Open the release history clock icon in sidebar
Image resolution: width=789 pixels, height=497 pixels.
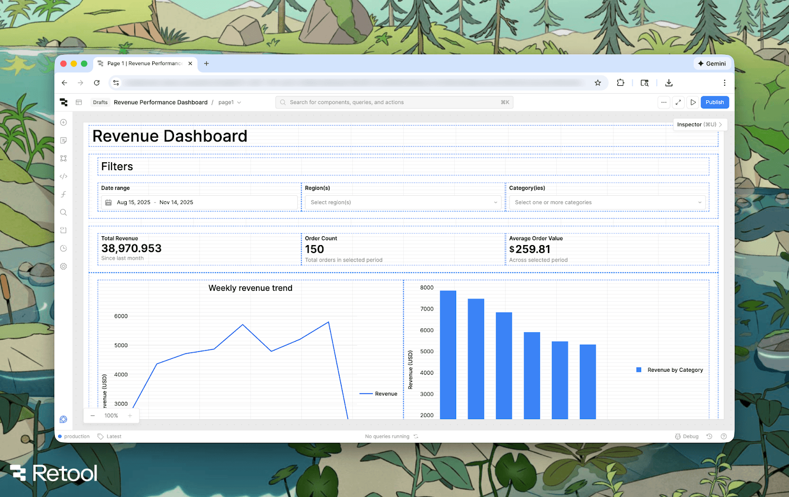64,248
